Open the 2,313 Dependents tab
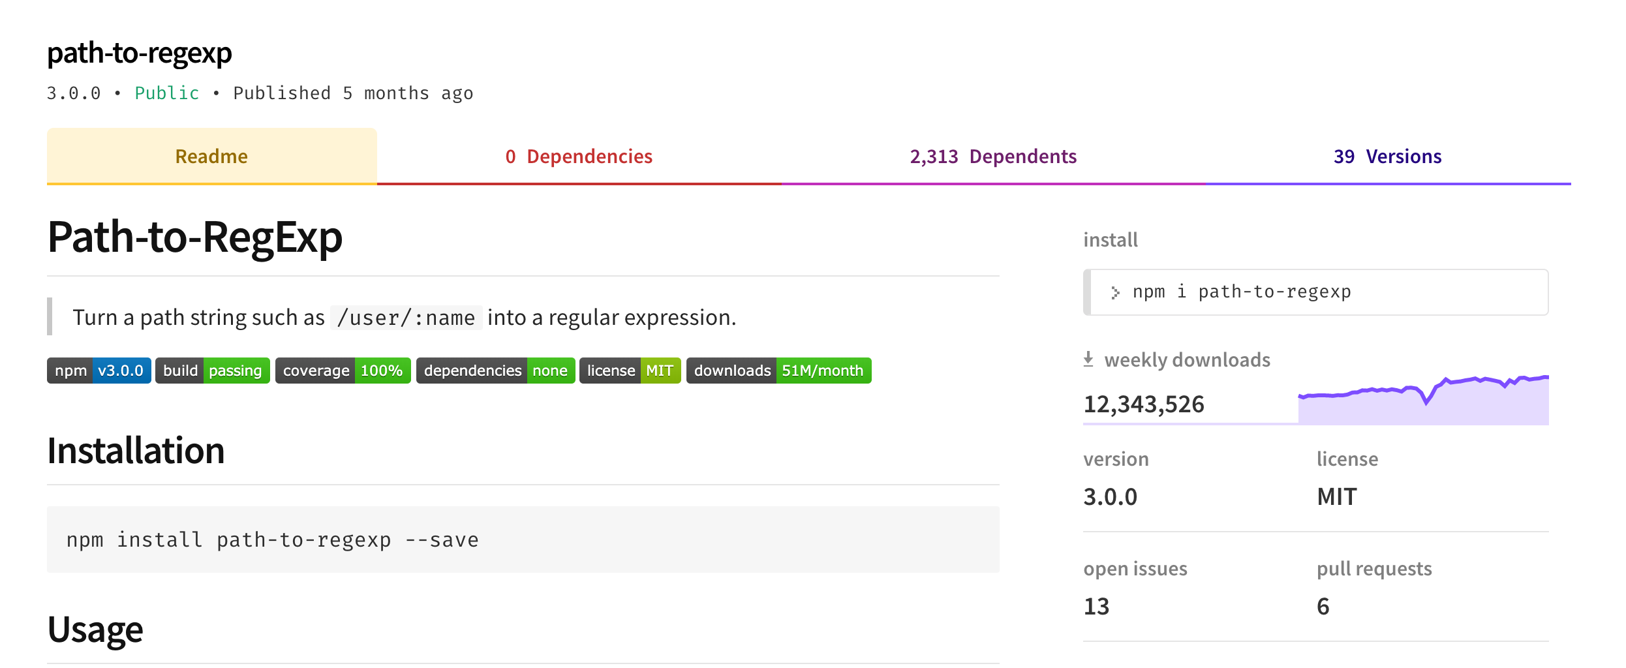 click(x=993, y=157)
